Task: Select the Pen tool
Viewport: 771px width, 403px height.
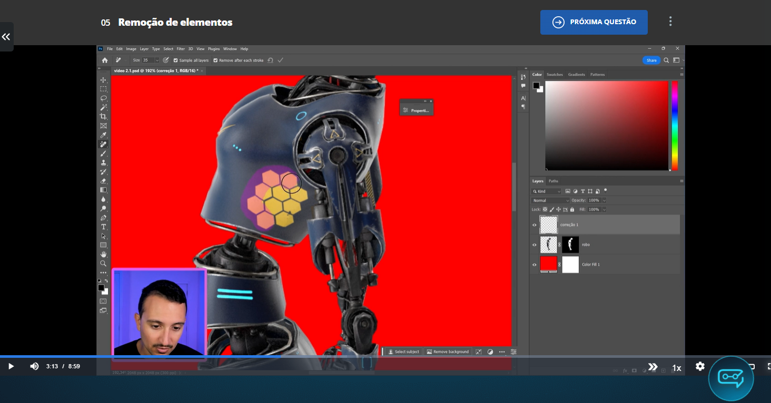Action: 103,218
